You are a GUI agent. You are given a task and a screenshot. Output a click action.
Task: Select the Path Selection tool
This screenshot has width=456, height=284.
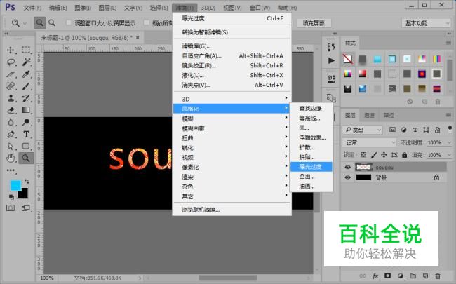pos(11,147)
